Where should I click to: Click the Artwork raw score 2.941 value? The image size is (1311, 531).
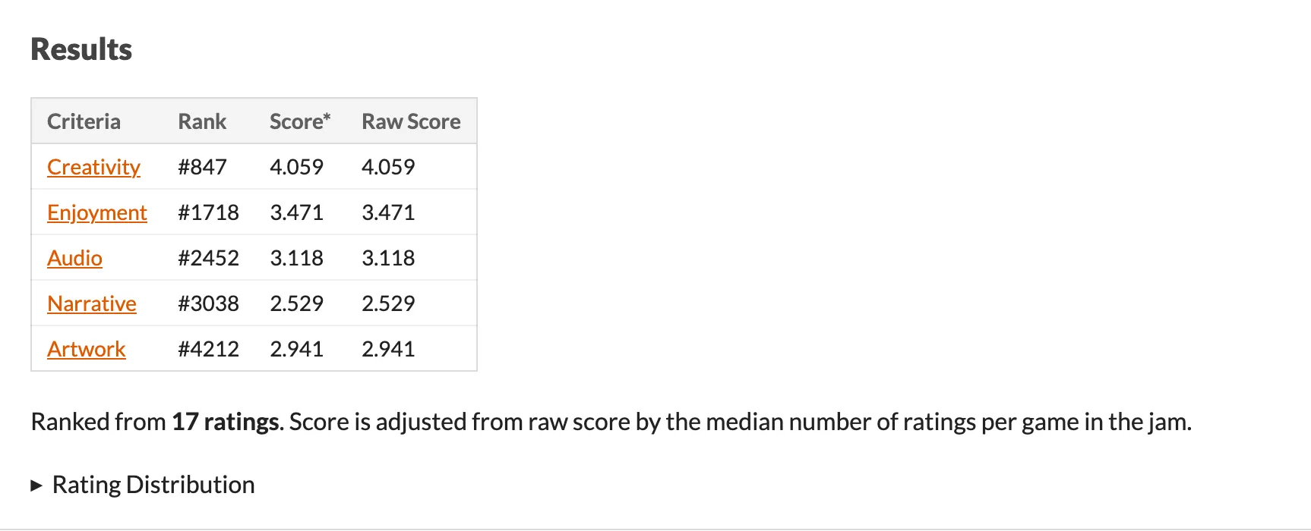point(388,349)
